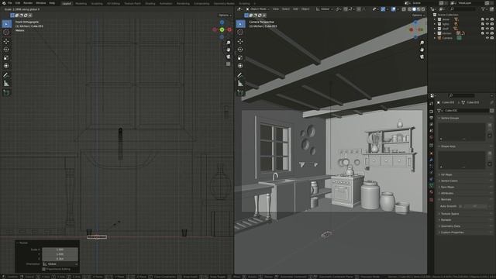Image resolution: width=496 pixels, height=279 pixels.
Task: Expand the Geometry Data panel
Action: click(450, 226)
